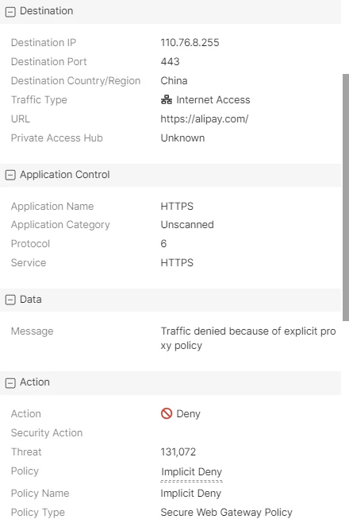Image resolution: width=349 pixels, height=523 pixels.
Task: Click Secure Web Gateway Policy value
Action: [x=226, y=512]
